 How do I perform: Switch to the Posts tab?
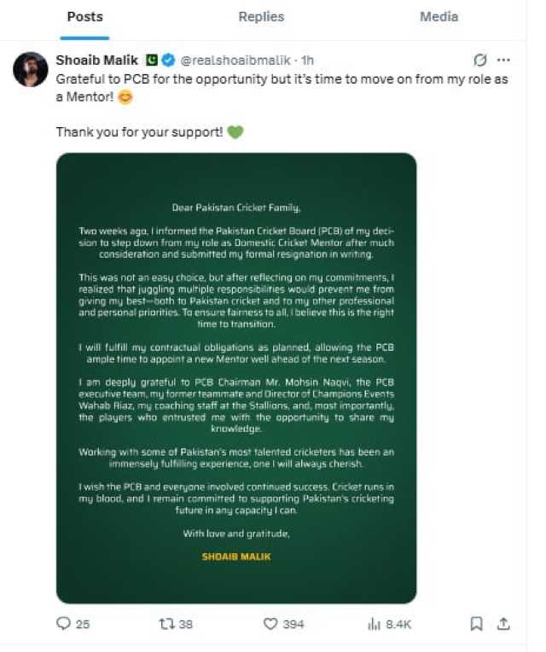[x=84, y=16]
